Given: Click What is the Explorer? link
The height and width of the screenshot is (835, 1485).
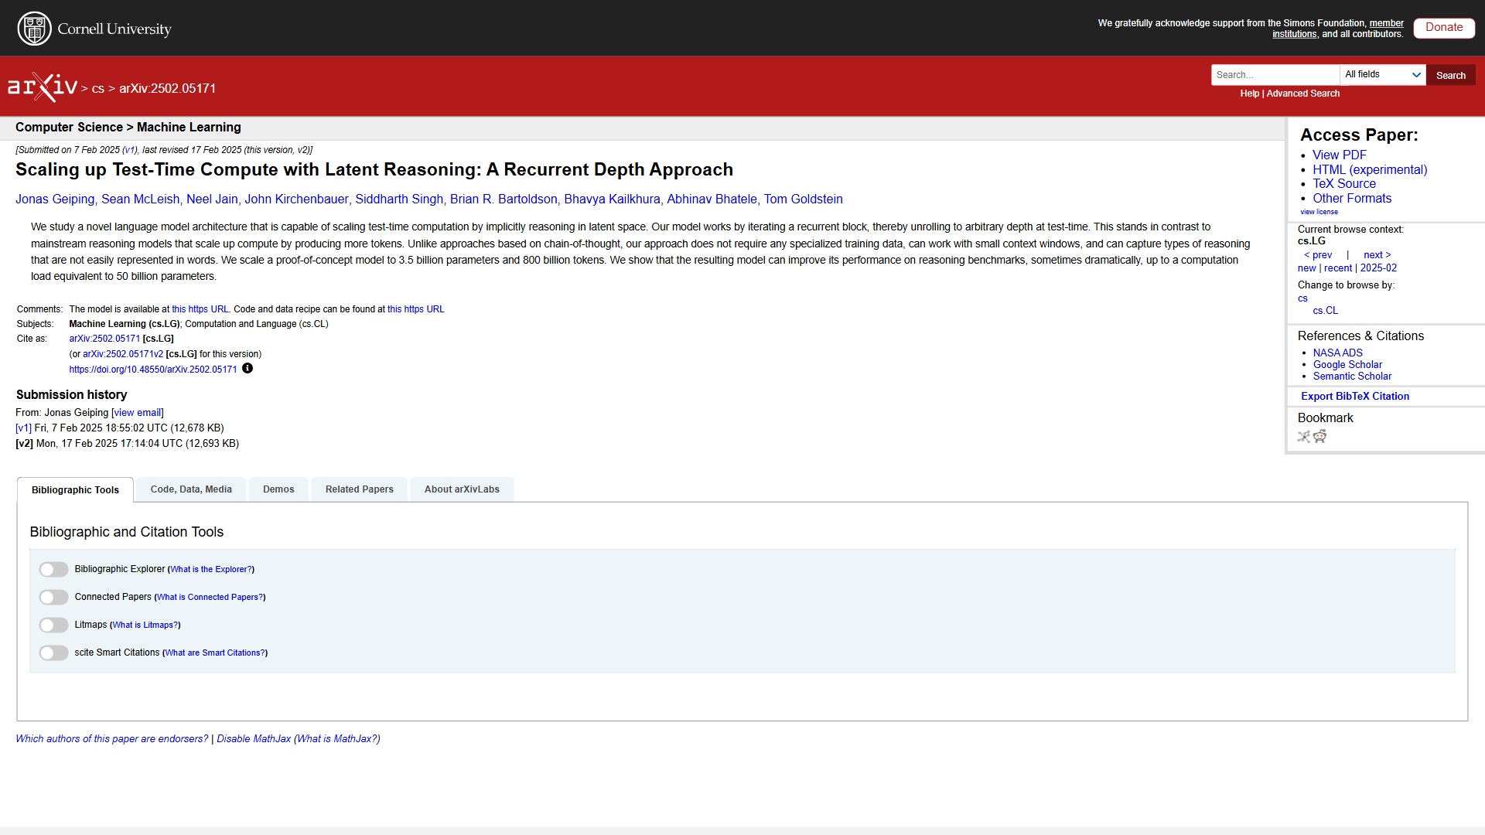Looking at the screenshot, I should point(210,569).
